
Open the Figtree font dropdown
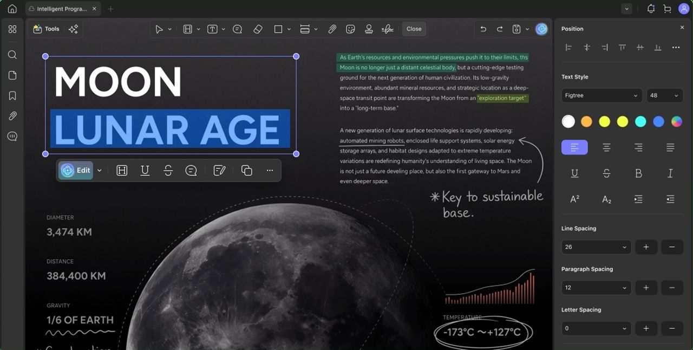point(602,95)
